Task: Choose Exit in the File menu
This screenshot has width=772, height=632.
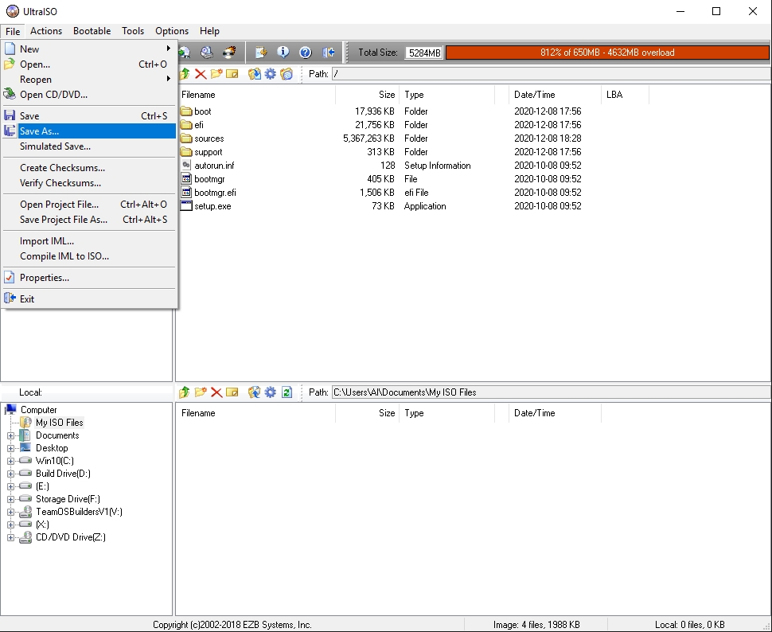Action: tap(89, 299)
